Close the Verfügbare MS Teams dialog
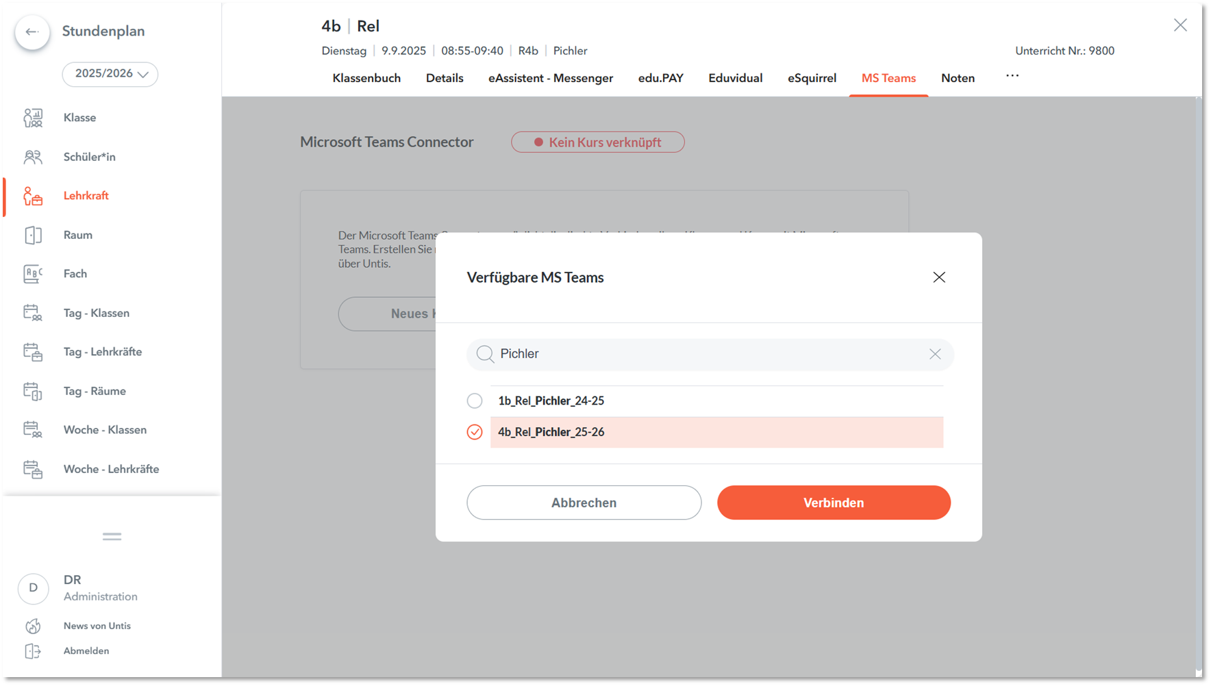This screenshot has width=1211, height=686. (x=939, y=277)
